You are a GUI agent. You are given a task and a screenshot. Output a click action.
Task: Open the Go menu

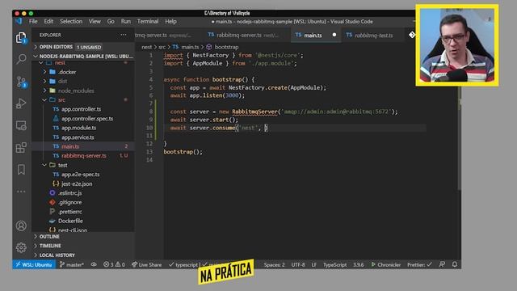tap(111, 22)
